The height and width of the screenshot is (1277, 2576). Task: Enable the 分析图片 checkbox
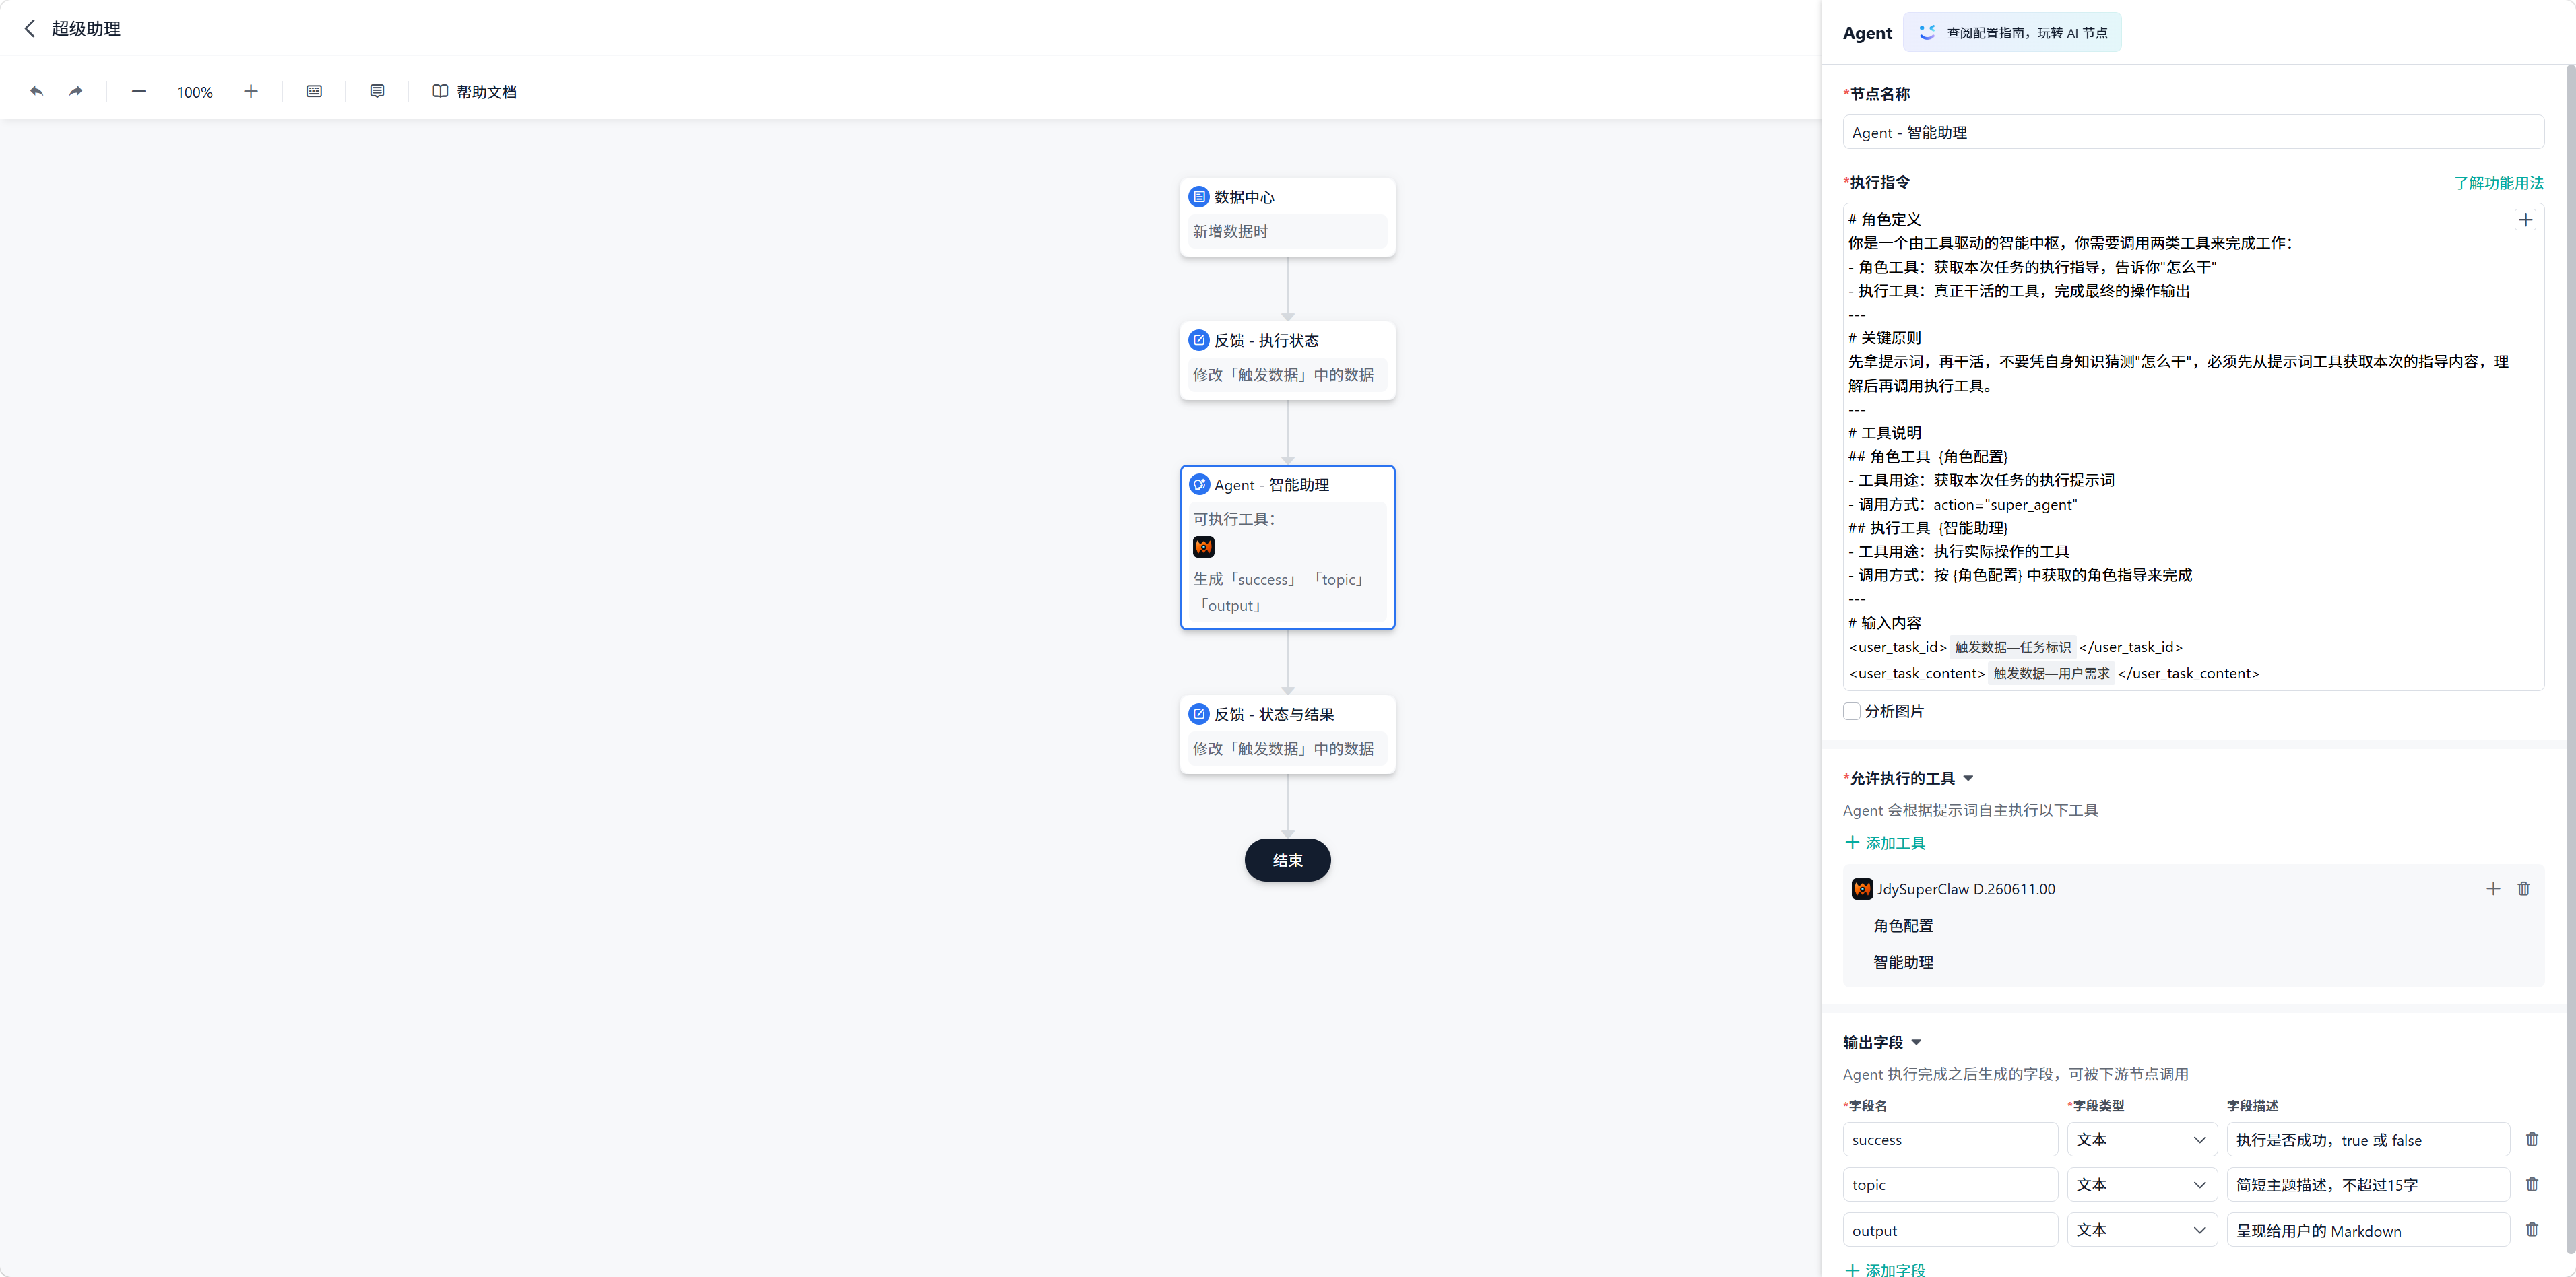1851,711
